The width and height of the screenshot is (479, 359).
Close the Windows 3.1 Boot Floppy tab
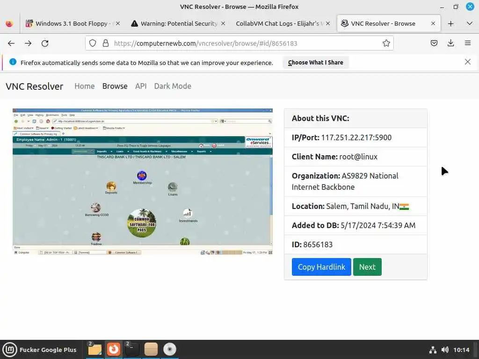118,23
